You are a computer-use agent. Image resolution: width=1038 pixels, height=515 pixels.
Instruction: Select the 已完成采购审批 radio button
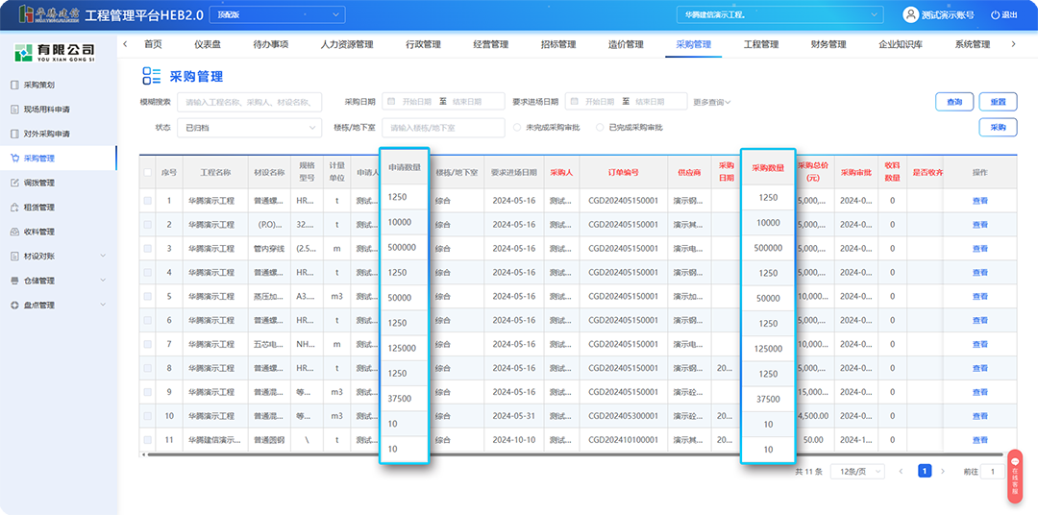click(x=601, y=127)
